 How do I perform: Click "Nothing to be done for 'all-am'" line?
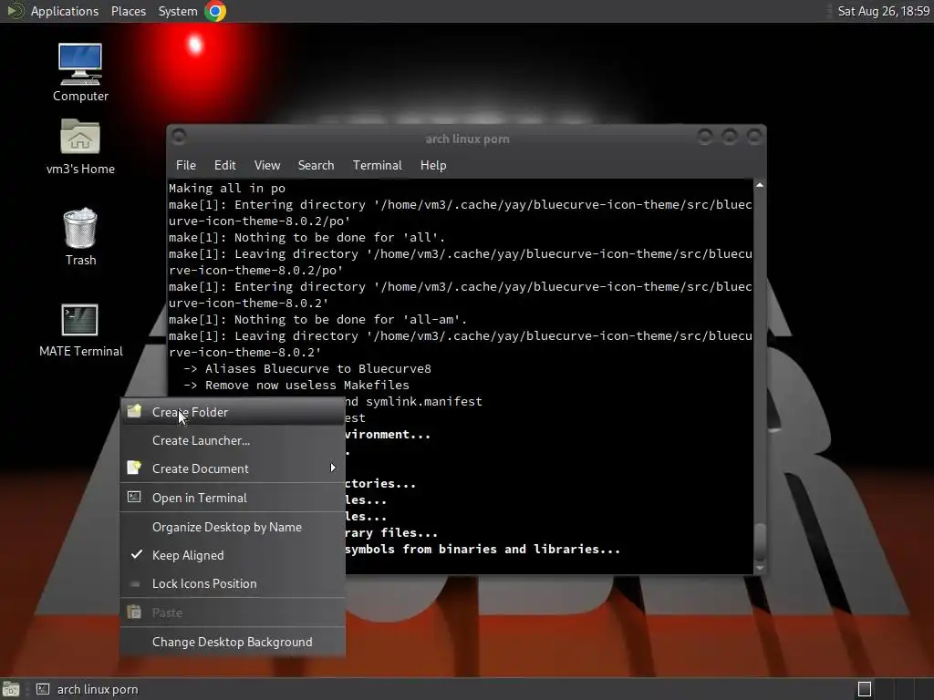pos(350,320)
